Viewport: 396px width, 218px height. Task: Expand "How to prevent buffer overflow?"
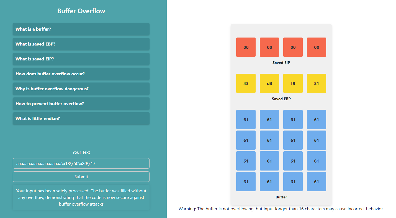pyautogui.click(x=81, y=104)
